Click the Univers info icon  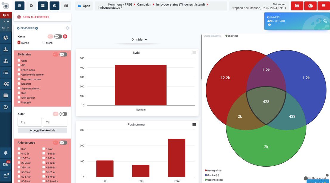click(269, 25)
